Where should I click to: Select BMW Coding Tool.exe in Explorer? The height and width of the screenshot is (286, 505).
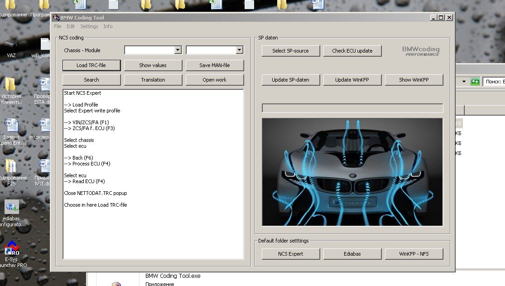[173, 276]
